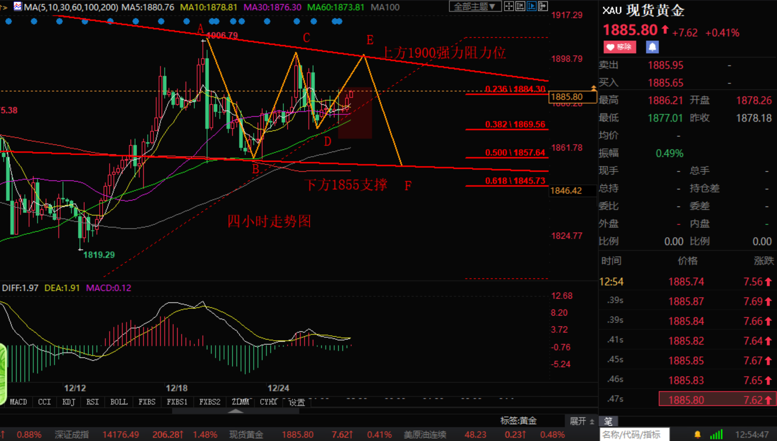Click the up triangle below indicator tabs
Image resolution: width=777 pixels, height=441 pixels.
point(235,411)
